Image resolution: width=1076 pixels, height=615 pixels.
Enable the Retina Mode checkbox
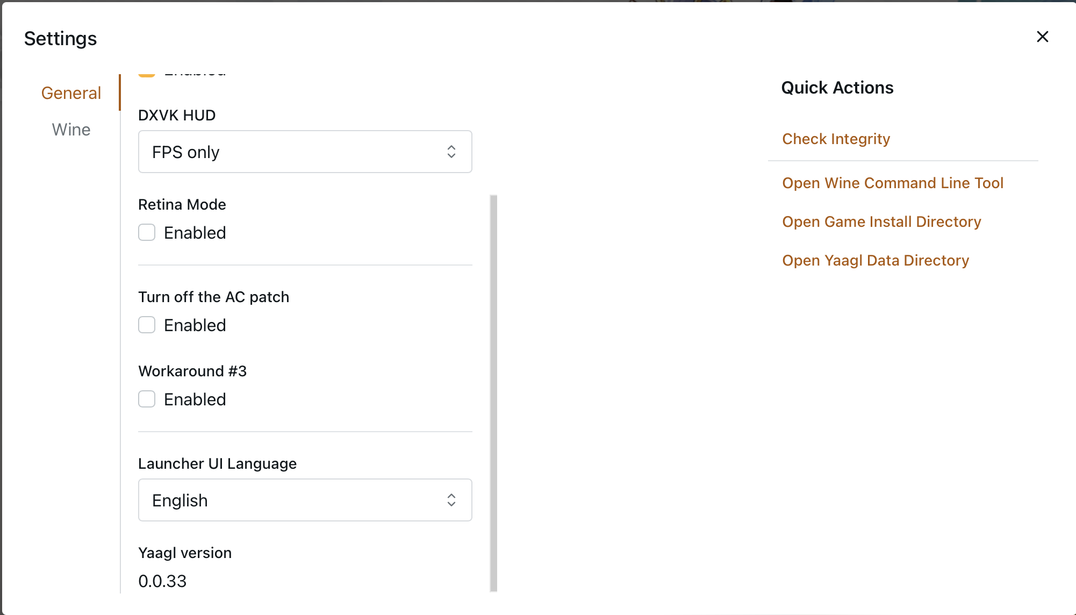point(147,232)
